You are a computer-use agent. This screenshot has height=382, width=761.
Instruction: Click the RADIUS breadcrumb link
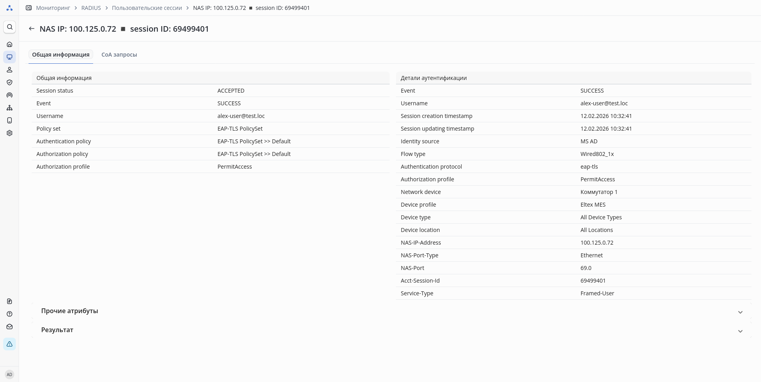91,8
